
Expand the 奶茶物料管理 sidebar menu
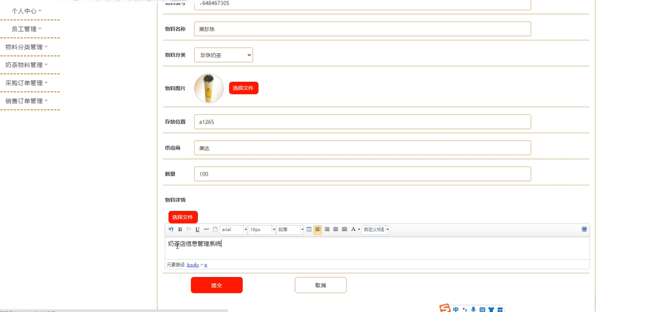click(27, 65)
